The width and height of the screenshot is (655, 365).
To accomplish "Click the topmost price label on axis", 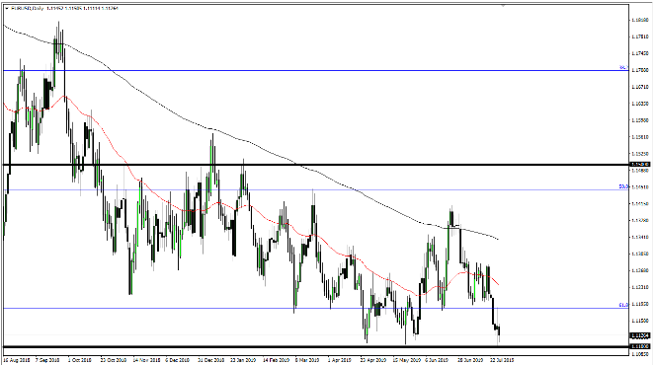I will coord(640,20).
